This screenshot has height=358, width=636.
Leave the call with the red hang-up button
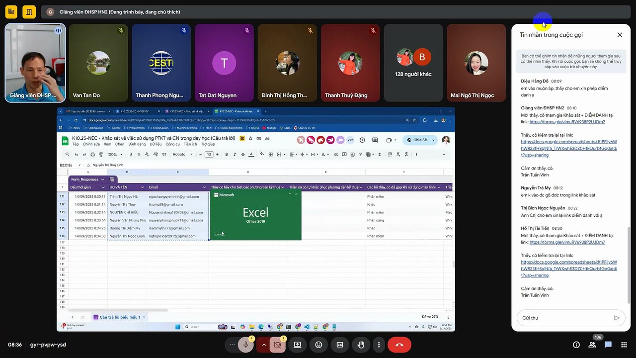pos(399,345)
